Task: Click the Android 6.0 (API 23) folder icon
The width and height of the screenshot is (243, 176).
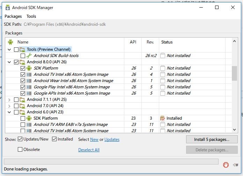Action: click(x=22, y=112)
